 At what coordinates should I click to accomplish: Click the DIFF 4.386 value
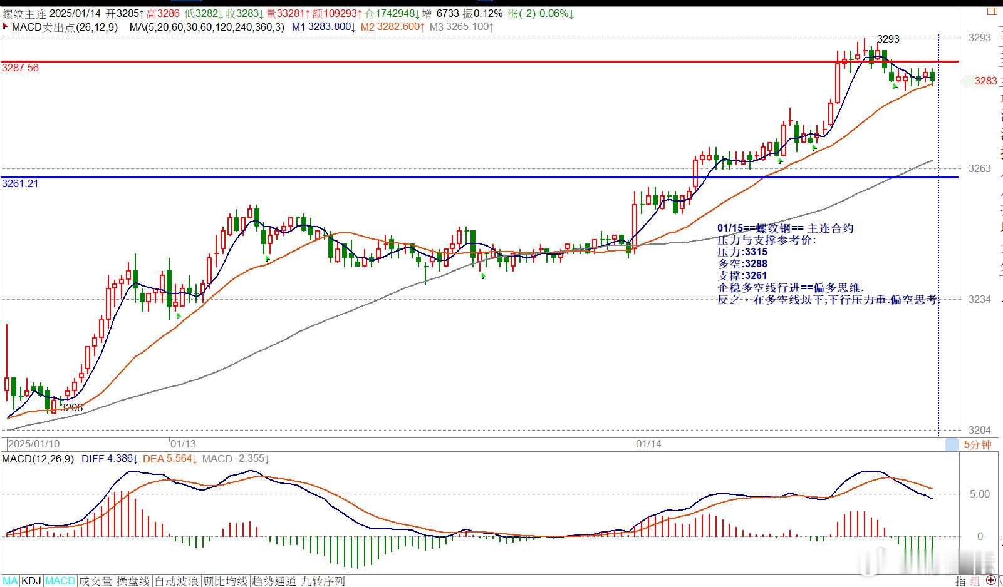[109, 459]
